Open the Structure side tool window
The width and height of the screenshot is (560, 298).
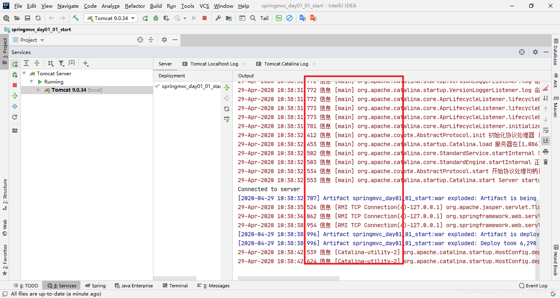click(5, 194)
